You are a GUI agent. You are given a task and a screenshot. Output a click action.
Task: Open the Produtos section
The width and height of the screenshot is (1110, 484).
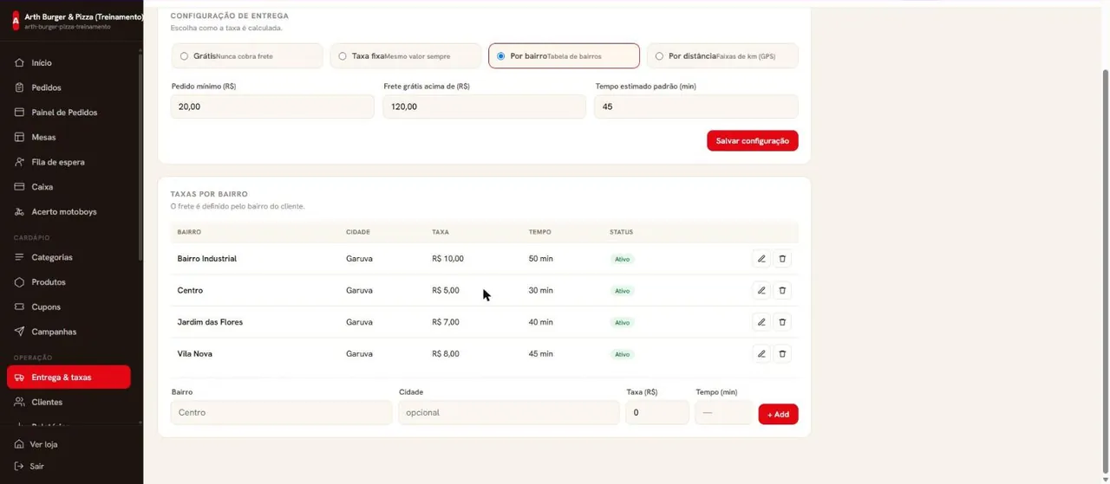point(69,282)
